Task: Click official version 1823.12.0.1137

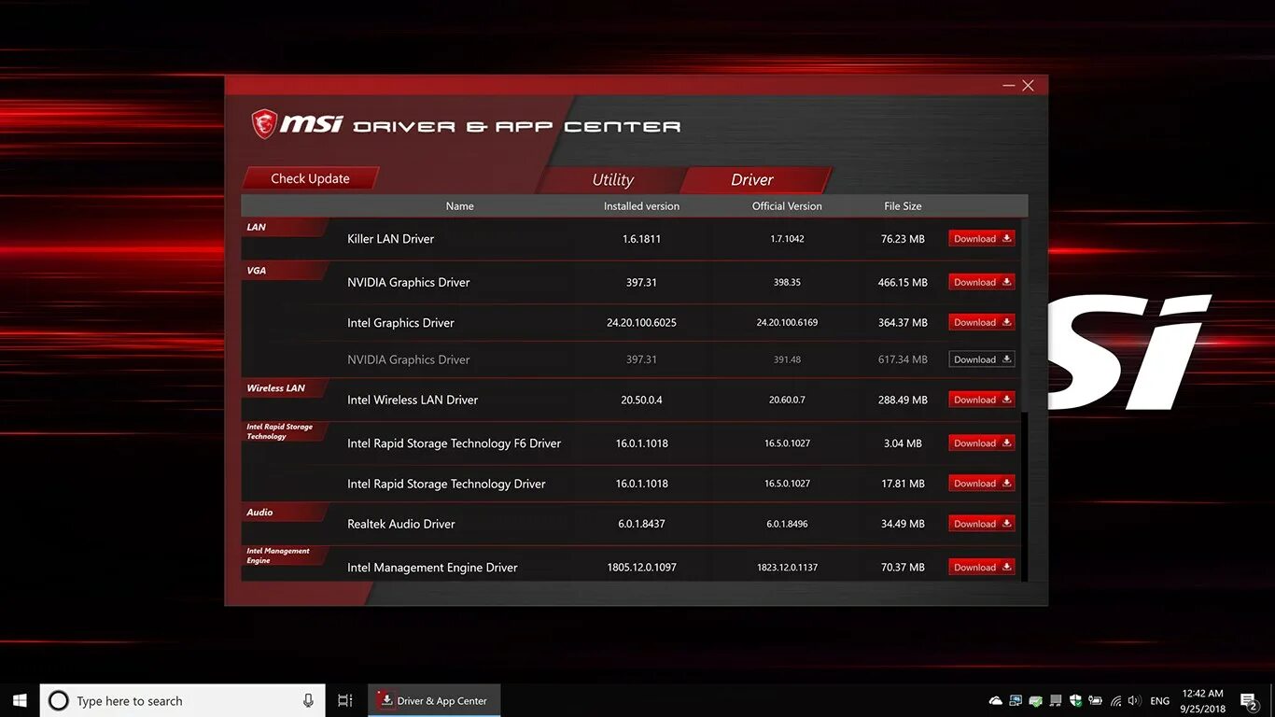Action: point(787,568)
